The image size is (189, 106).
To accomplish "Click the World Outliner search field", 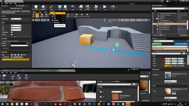I will pyautogui.click(x=169, y=9).
